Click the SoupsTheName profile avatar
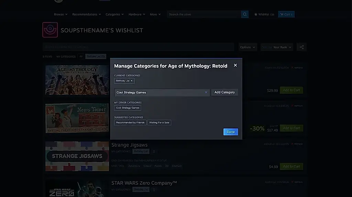352x197 pixels. click(50, 30)
